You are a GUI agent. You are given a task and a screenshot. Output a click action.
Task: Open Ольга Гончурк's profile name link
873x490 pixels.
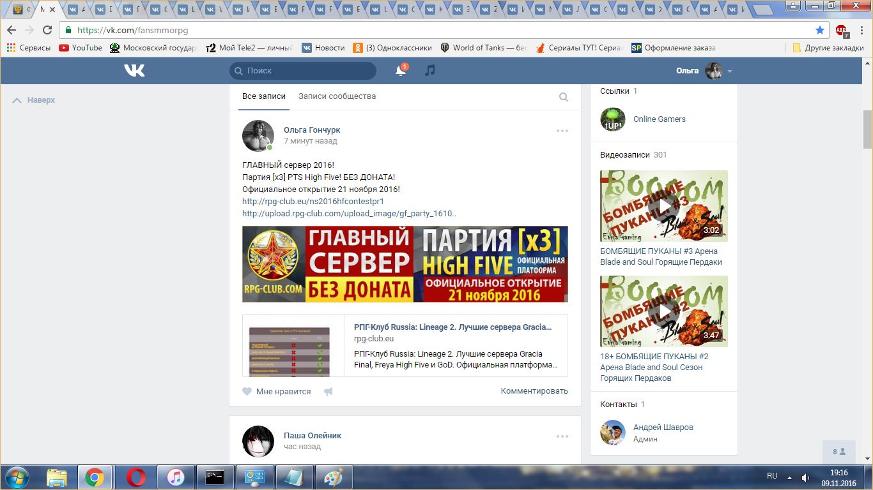click(x=312, y=130)
